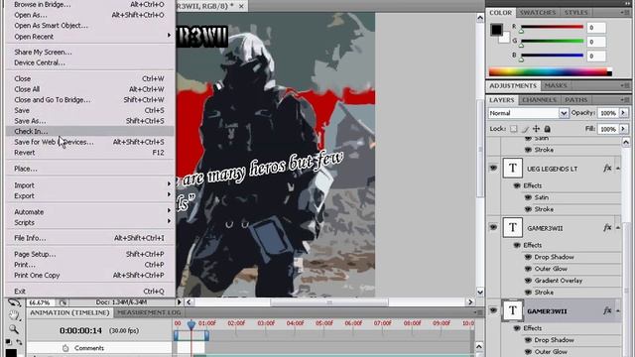635x357 pixels.
Task: Click the T thumbnail of highlighted GAMER3WII layer
Action: 512,310
